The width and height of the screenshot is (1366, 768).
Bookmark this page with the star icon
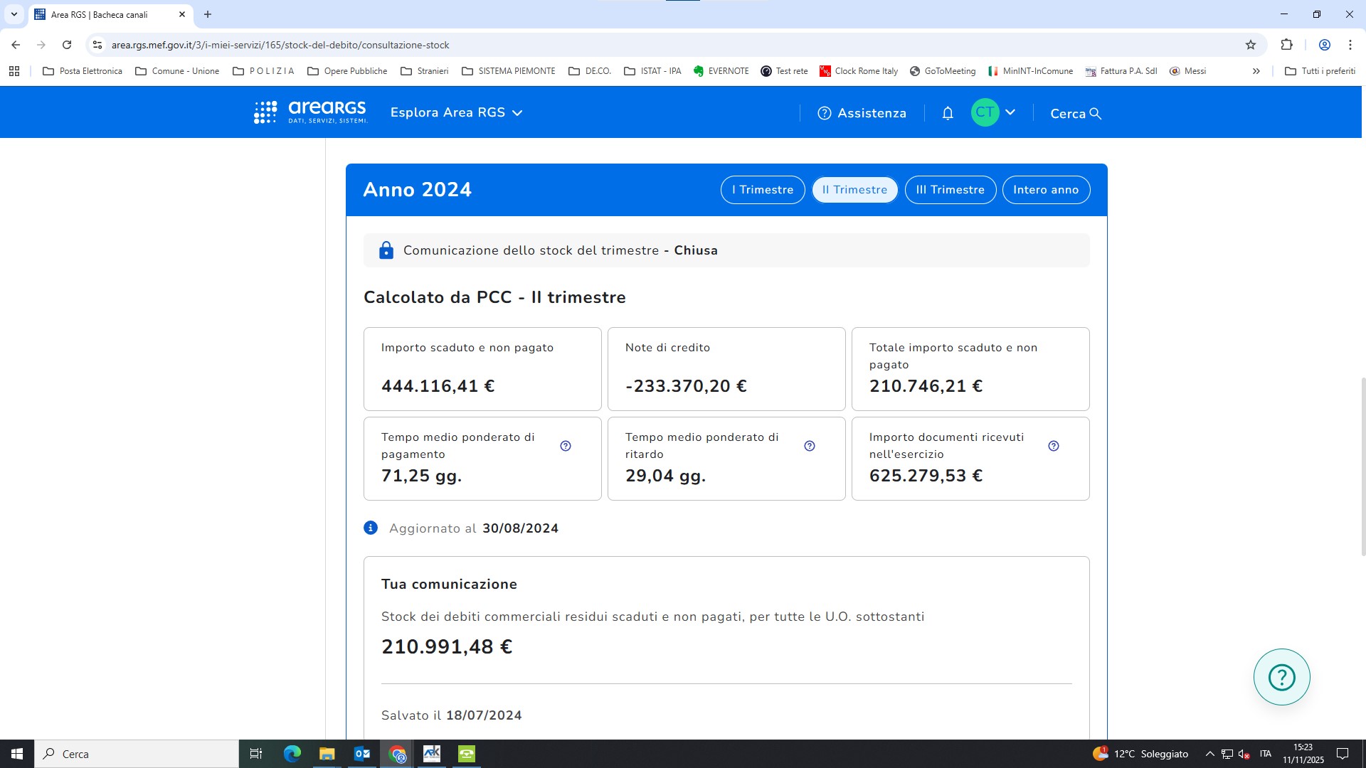pyautogui.click(x=1251, y=45)
